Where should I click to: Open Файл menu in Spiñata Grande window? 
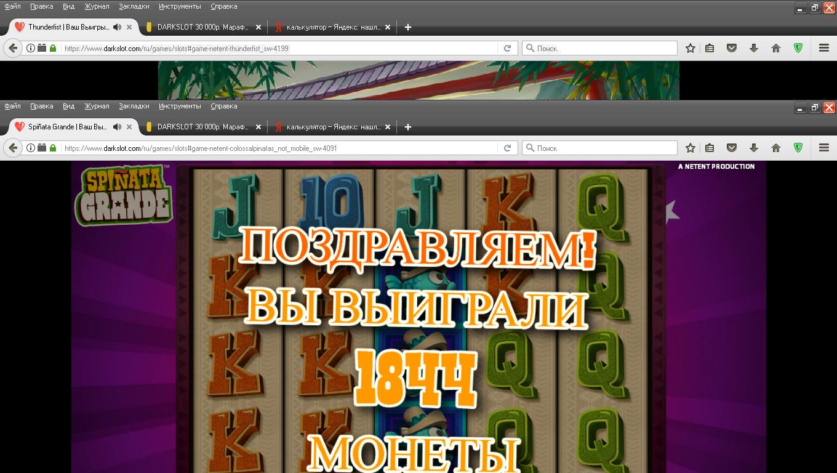click(x=12, y=106)
